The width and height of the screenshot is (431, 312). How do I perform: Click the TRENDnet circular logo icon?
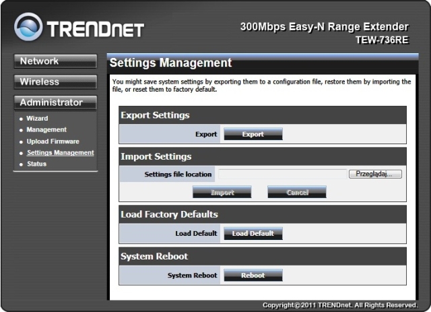[x=28, y=26]
